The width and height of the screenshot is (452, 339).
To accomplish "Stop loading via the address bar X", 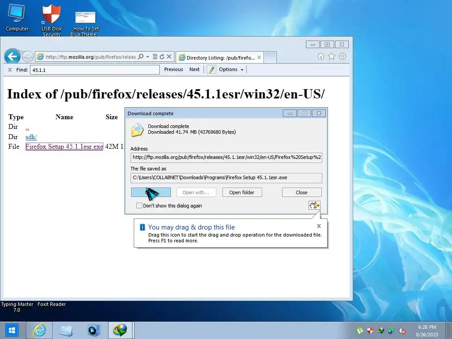I will pos(169,57).
